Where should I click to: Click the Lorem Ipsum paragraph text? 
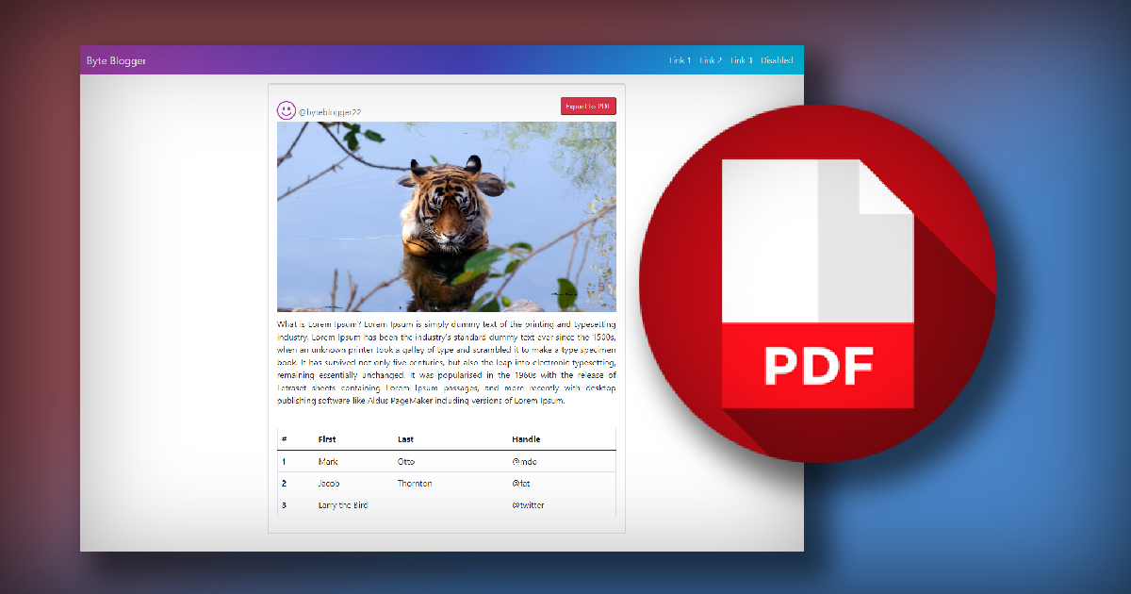point(446,361)
